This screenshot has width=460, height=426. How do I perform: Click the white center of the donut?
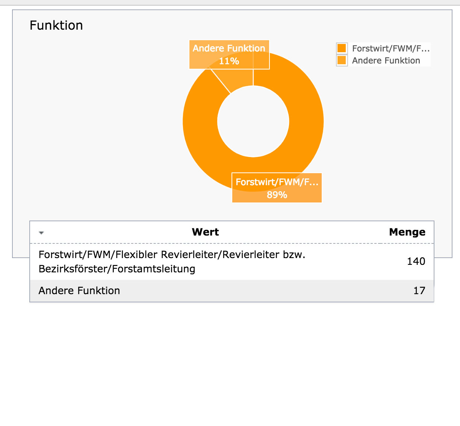tap(253, 121)
